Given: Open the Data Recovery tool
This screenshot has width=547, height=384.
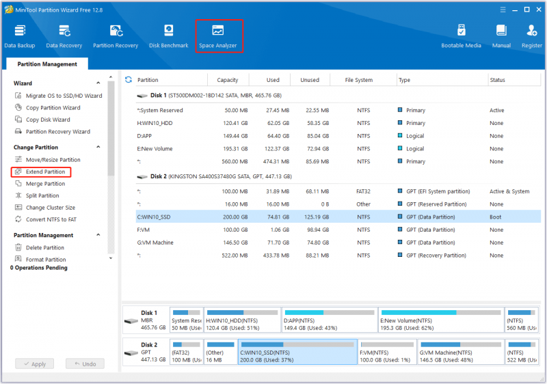Looking at the screenshot, I should [64, 36].
